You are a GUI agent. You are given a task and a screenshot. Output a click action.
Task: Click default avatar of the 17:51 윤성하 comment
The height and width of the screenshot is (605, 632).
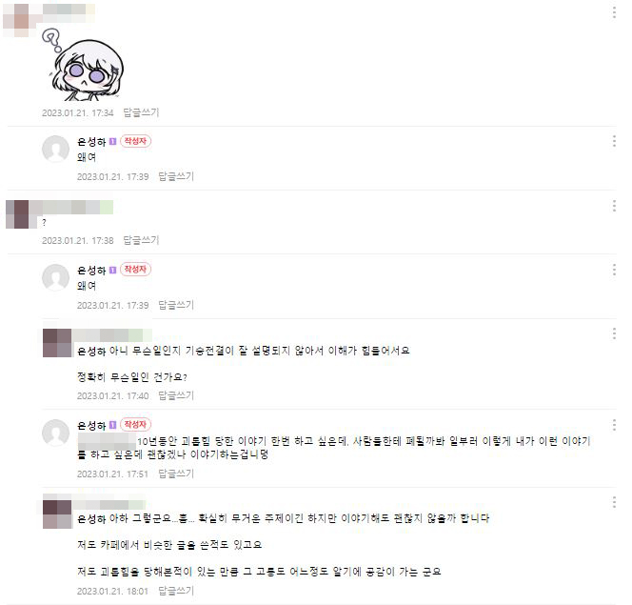point(55,433)
